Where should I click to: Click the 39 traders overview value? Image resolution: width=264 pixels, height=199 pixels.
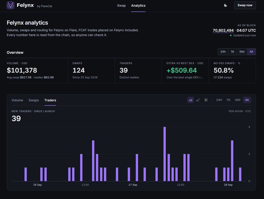[x=123, y=70]
